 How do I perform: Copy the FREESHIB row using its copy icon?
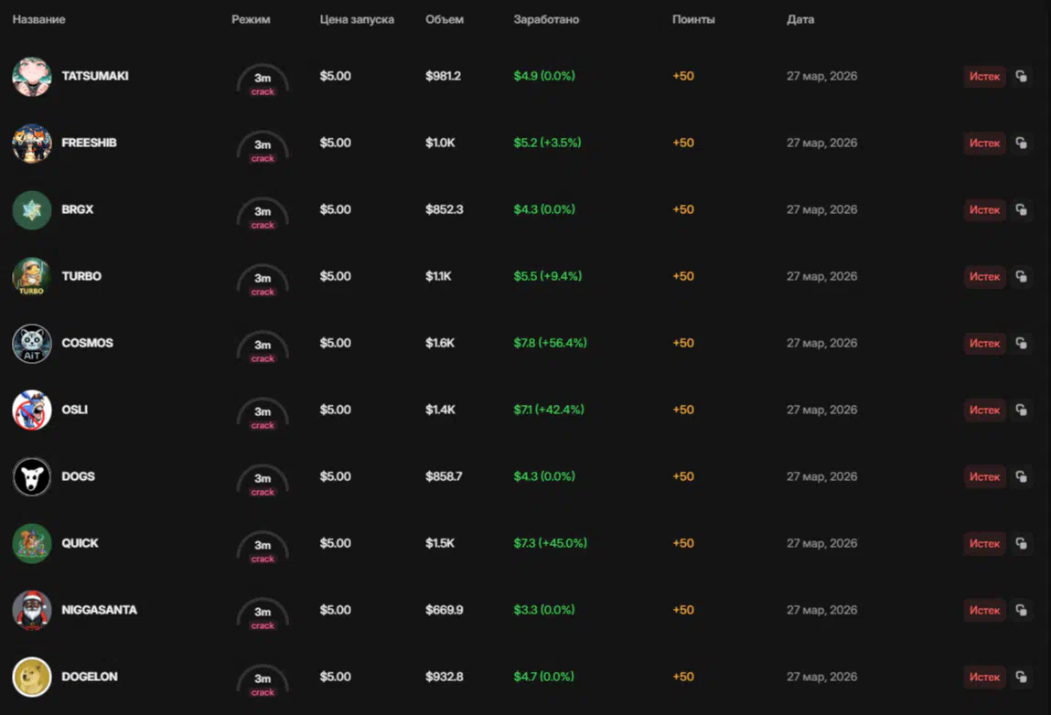(x=1022, y=144)
